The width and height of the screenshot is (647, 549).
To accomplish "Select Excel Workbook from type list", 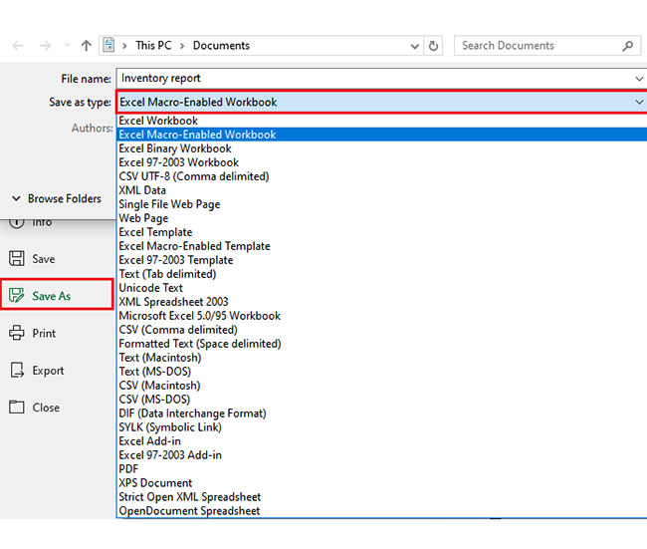I will point(158,121).
